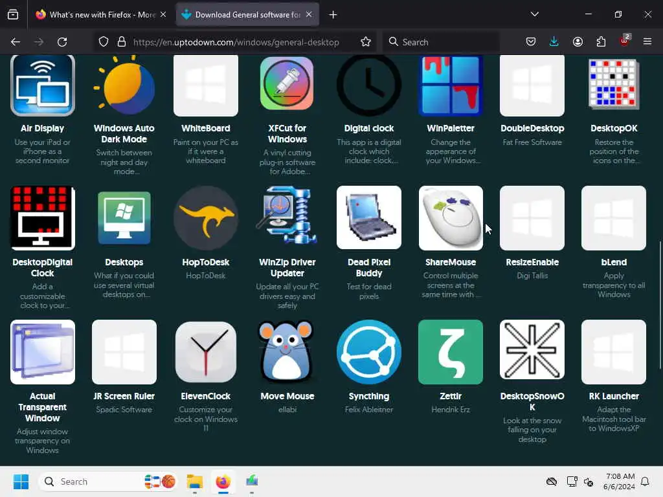Click the ShareMouse title link

pos(451,262)
